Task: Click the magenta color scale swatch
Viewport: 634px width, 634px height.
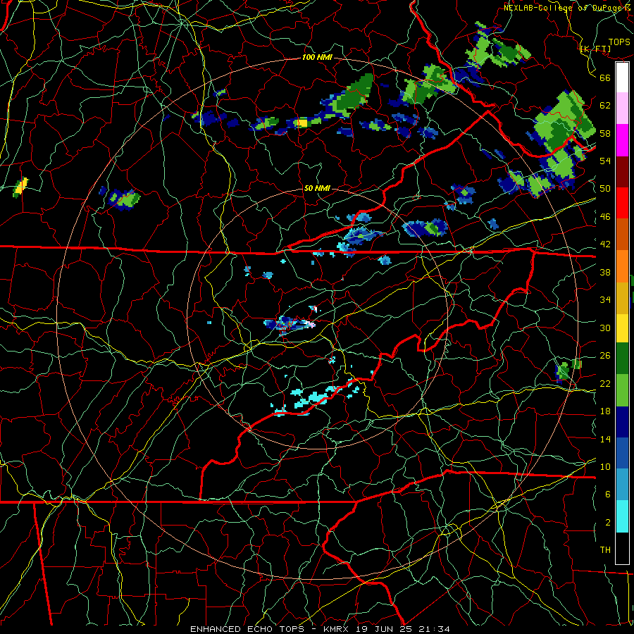Action: 622,140
